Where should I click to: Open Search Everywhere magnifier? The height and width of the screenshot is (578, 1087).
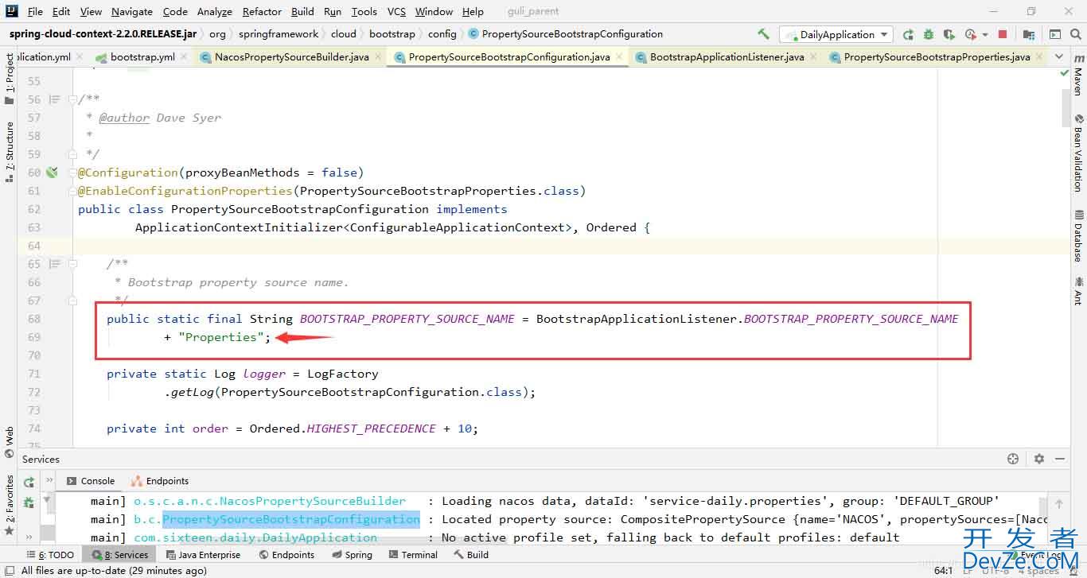[x=1075, y=34]
